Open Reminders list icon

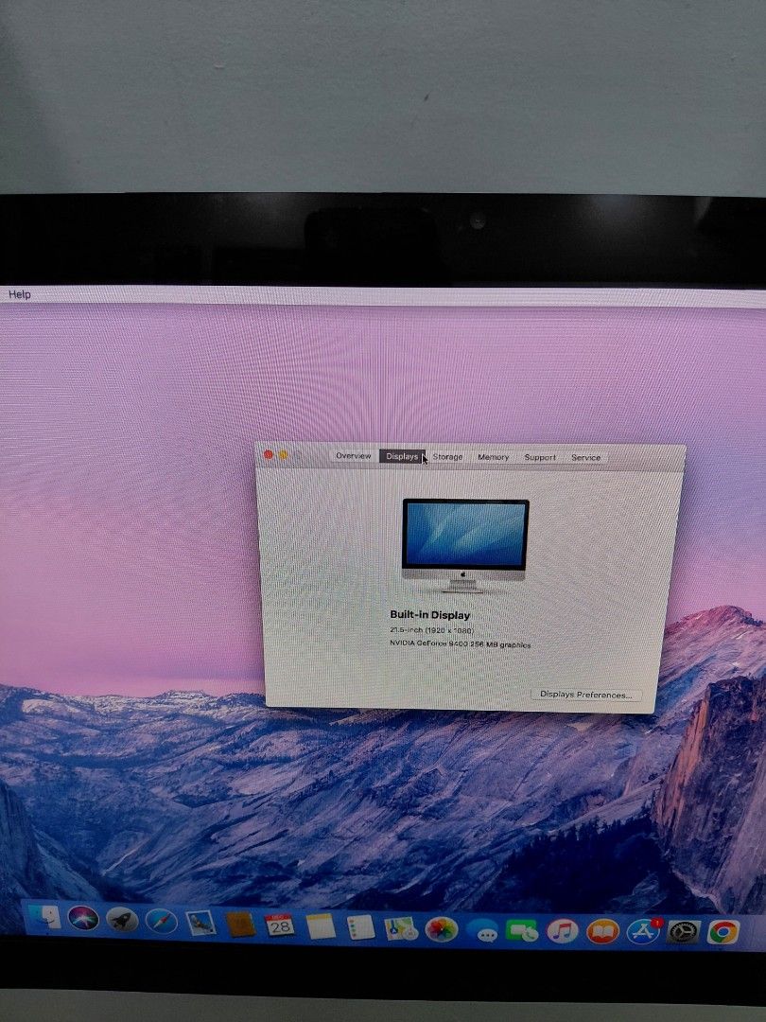tap(361, 926)
